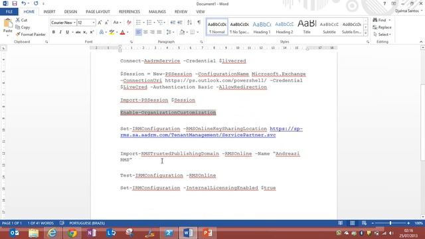Switch to the DESIGN tab
The height and width of the screenshot is (239, 425).
[x=70, y=12]
